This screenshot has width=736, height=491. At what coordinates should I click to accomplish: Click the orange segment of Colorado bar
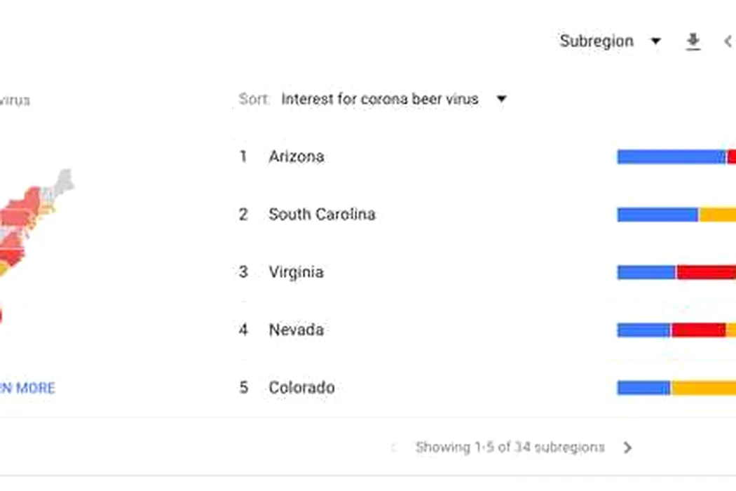click(x=704, y=388)
